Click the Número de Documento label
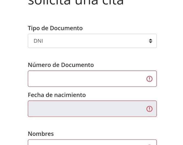The height and width of the screenshot is (145, 183). [61, 65]
